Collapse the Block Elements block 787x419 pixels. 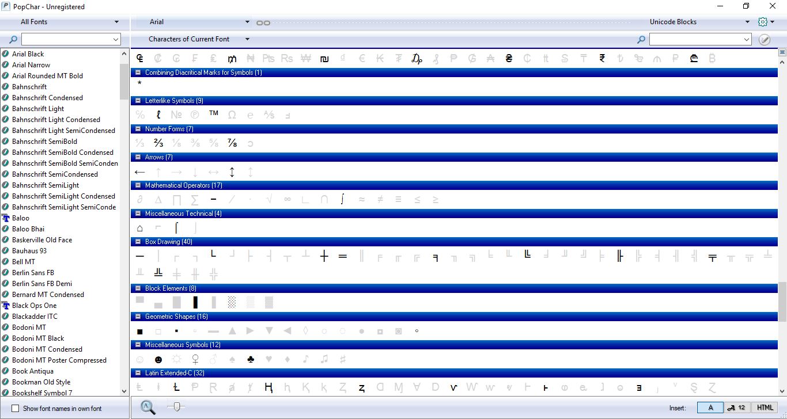[138, 288]
